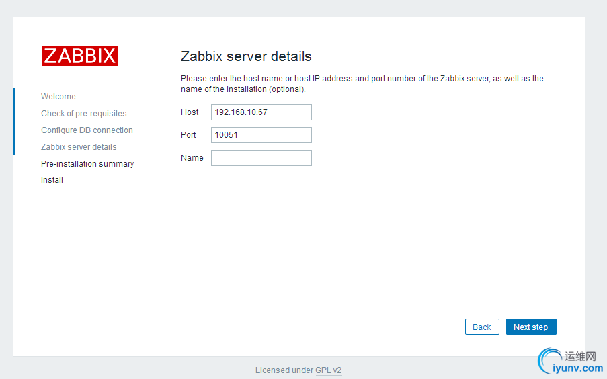Viewport: 607px width, 379px height.
Task: Select Configure DB connection step
Action: coord(87,130)
